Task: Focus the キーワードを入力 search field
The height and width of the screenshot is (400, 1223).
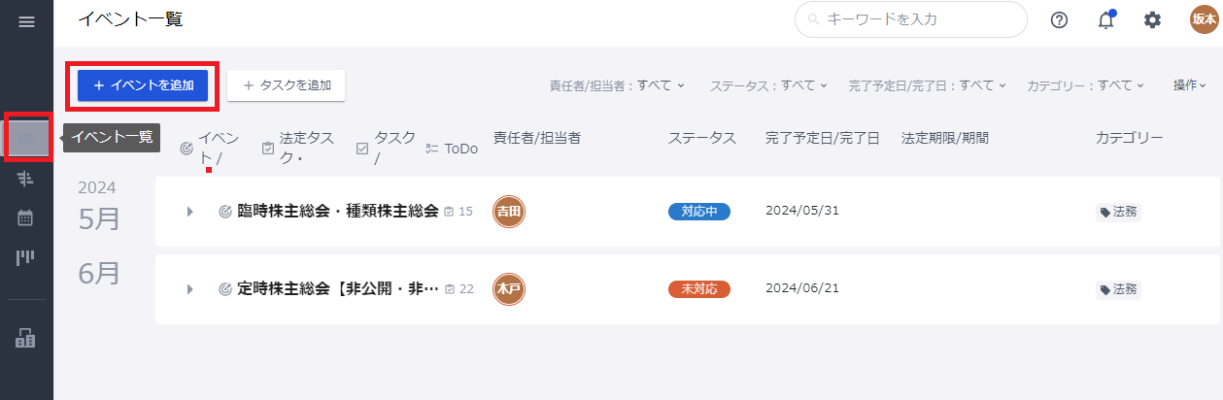Action: (x=911, y=19)
